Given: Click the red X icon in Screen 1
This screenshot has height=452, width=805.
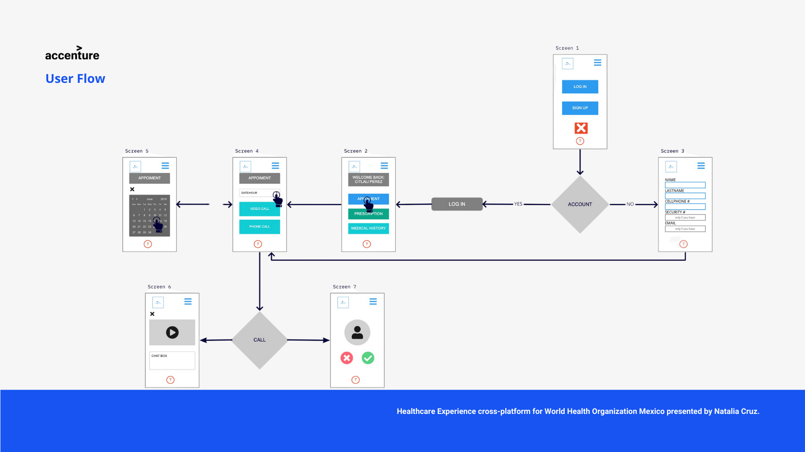Looking at the screenshot, I should coord(581,128).
